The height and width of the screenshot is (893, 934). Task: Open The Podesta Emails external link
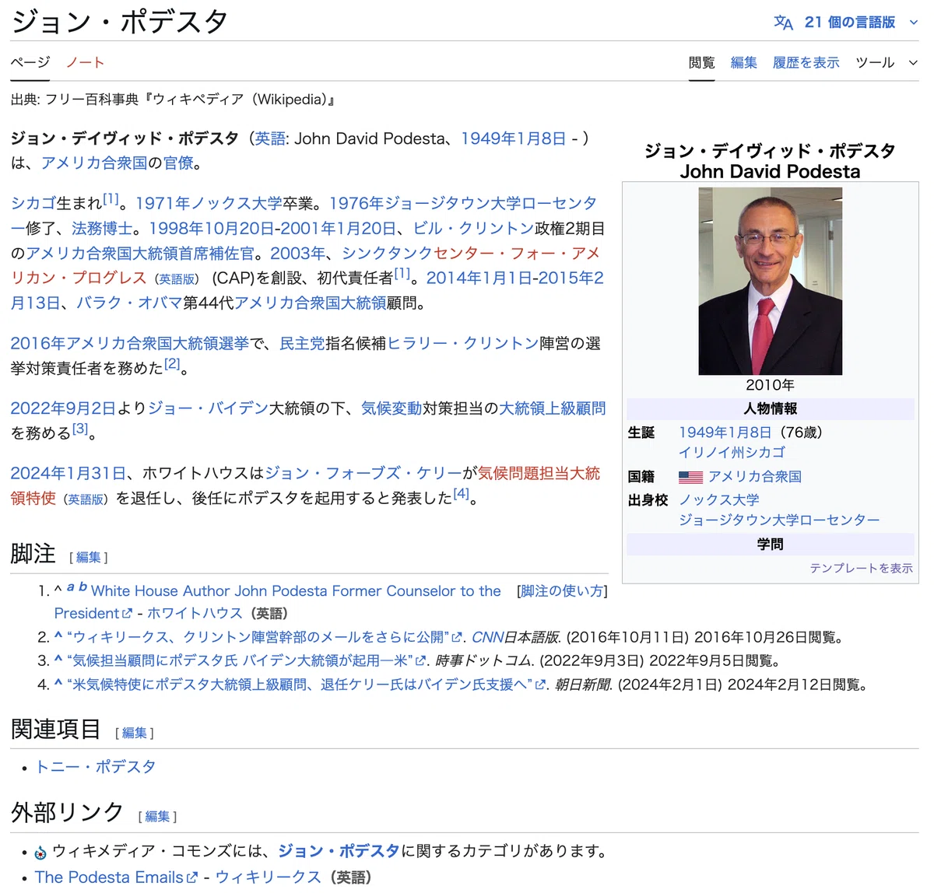[x=116, y=877]
